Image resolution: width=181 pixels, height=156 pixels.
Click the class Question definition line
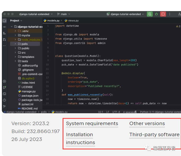click(x=78, y=56)
